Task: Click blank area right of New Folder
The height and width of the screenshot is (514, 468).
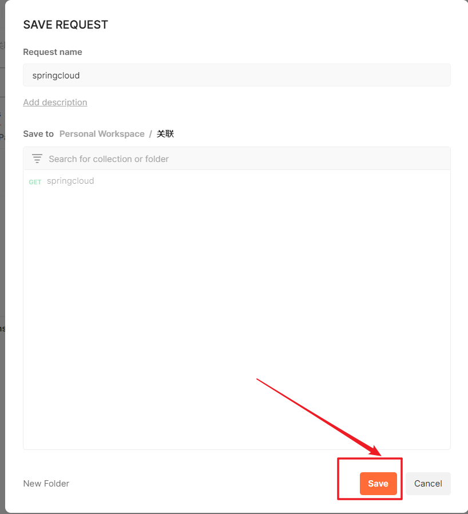Action: point(200,484)
